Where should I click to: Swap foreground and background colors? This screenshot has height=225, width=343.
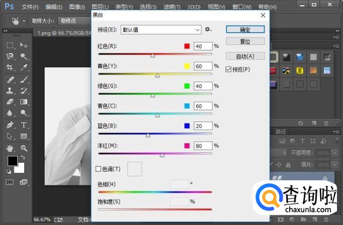click(23, 157)
